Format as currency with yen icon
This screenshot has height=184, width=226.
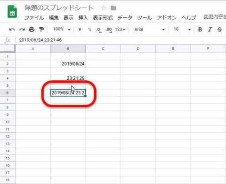tap(80, 29)
